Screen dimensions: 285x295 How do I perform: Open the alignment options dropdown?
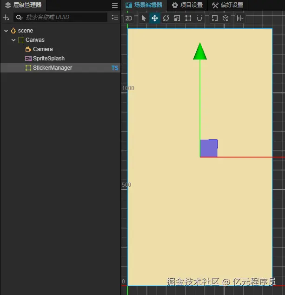click(240, 18)
